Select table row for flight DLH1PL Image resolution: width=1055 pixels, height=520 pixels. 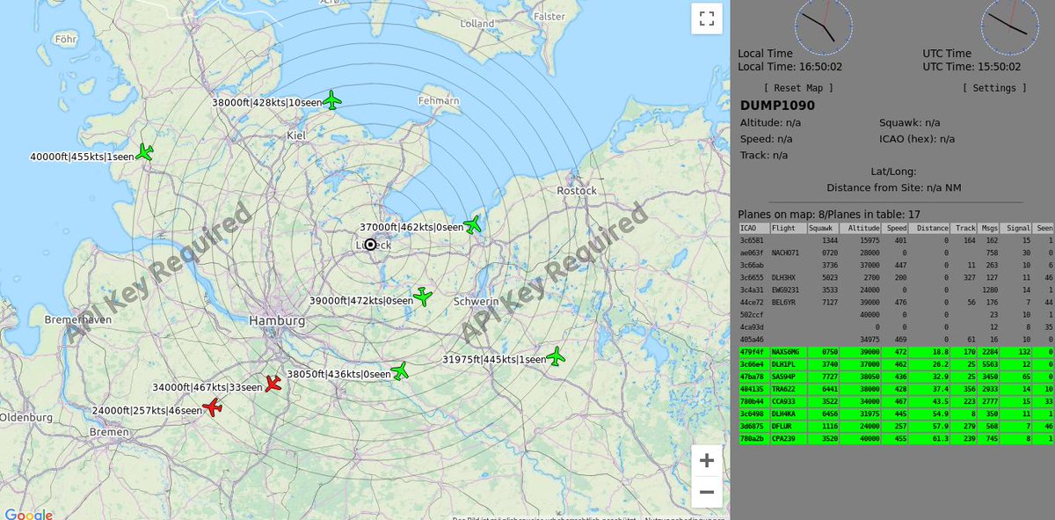896,363
